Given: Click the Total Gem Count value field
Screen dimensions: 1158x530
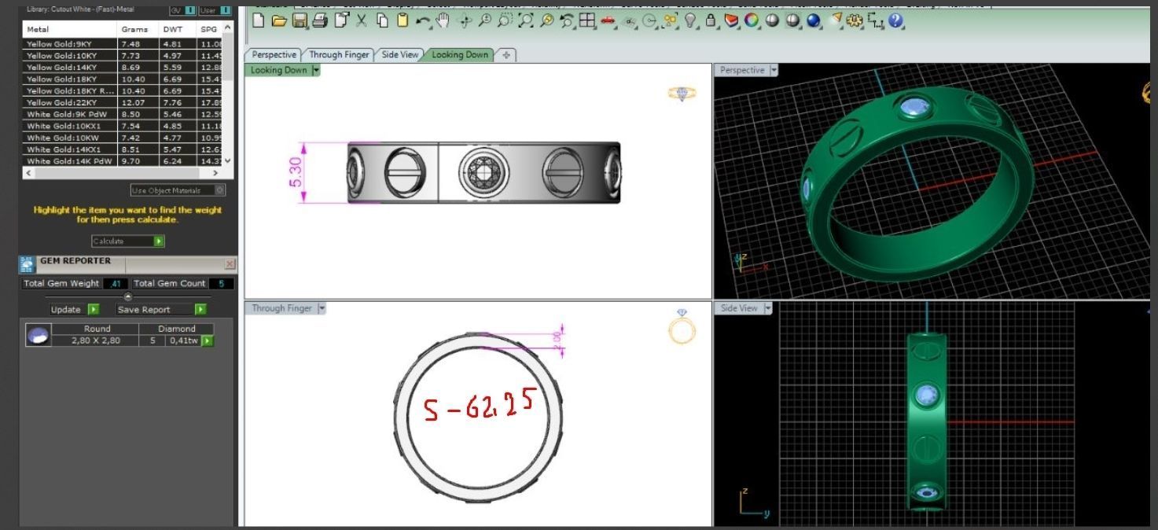Looking at the screenshot, I should pyautogui.click(x=221, y=283).
